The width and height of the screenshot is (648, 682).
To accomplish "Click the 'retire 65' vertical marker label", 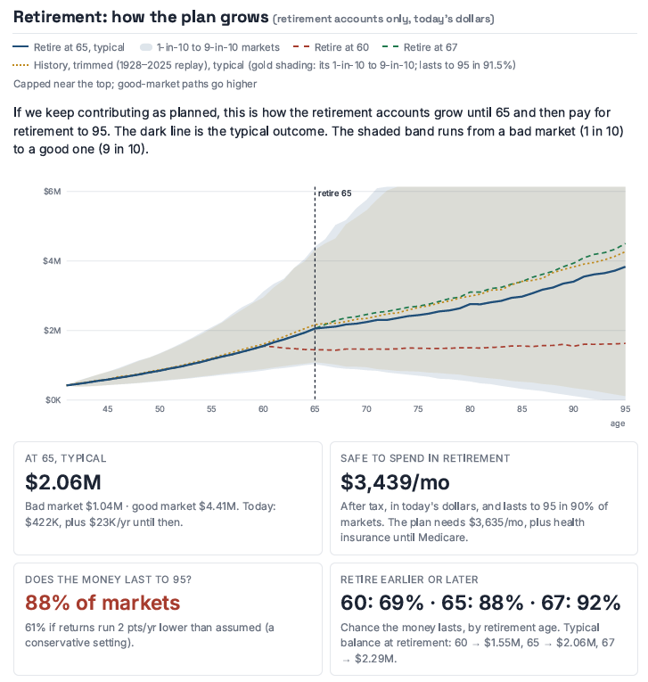I will pyautogui.click(x=334, y=193).
